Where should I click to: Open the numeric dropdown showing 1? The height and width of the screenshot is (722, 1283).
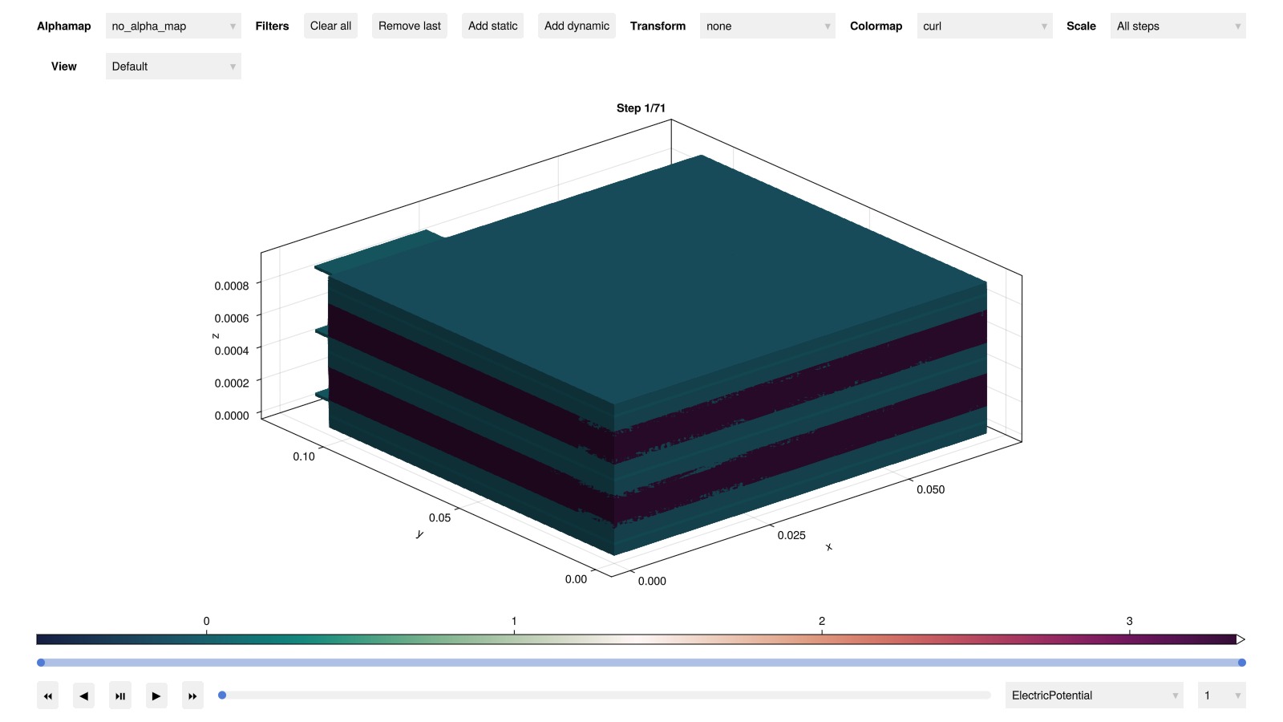pyautogui.click(x=1220, y=696)
